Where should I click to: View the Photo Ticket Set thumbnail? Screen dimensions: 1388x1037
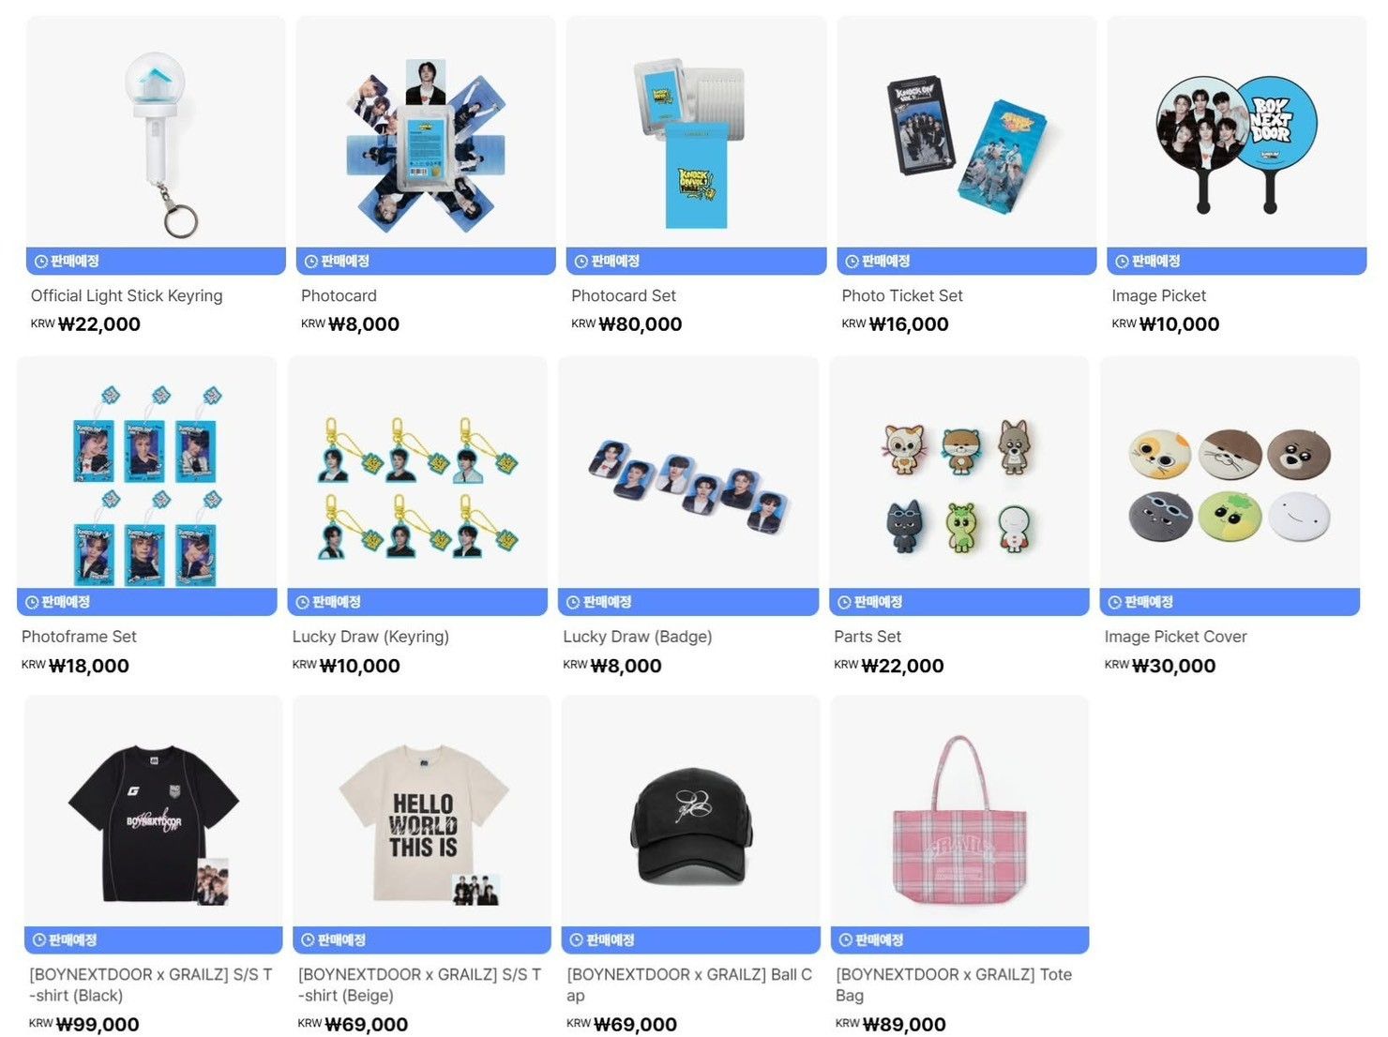[966, 132]
